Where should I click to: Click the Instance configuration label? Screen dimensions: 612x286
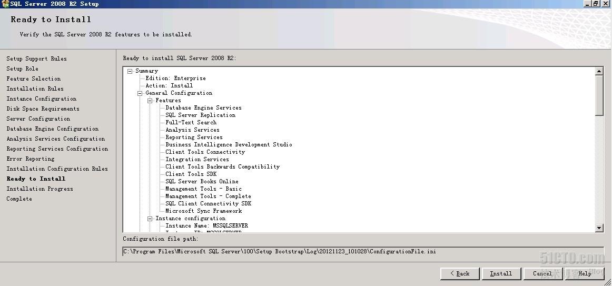point(191,219)
